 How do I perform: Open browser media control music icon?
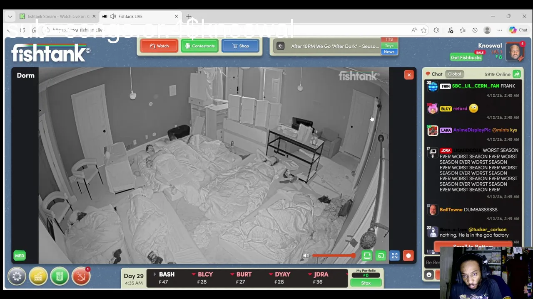[450, 30]
